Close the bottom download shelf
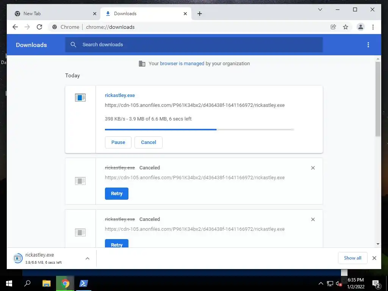Screen dimensions: 388x291 [374, 258]
